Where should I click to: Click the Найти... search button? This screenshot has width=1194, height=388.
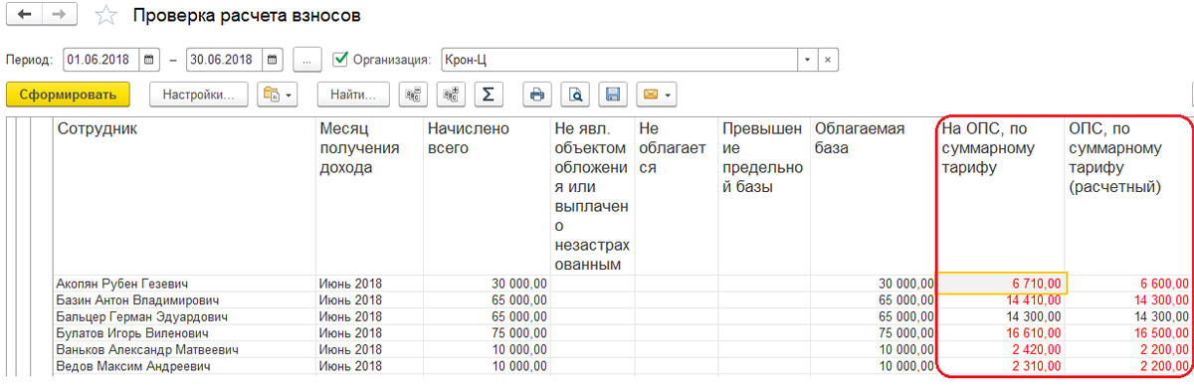coord(353,95)
